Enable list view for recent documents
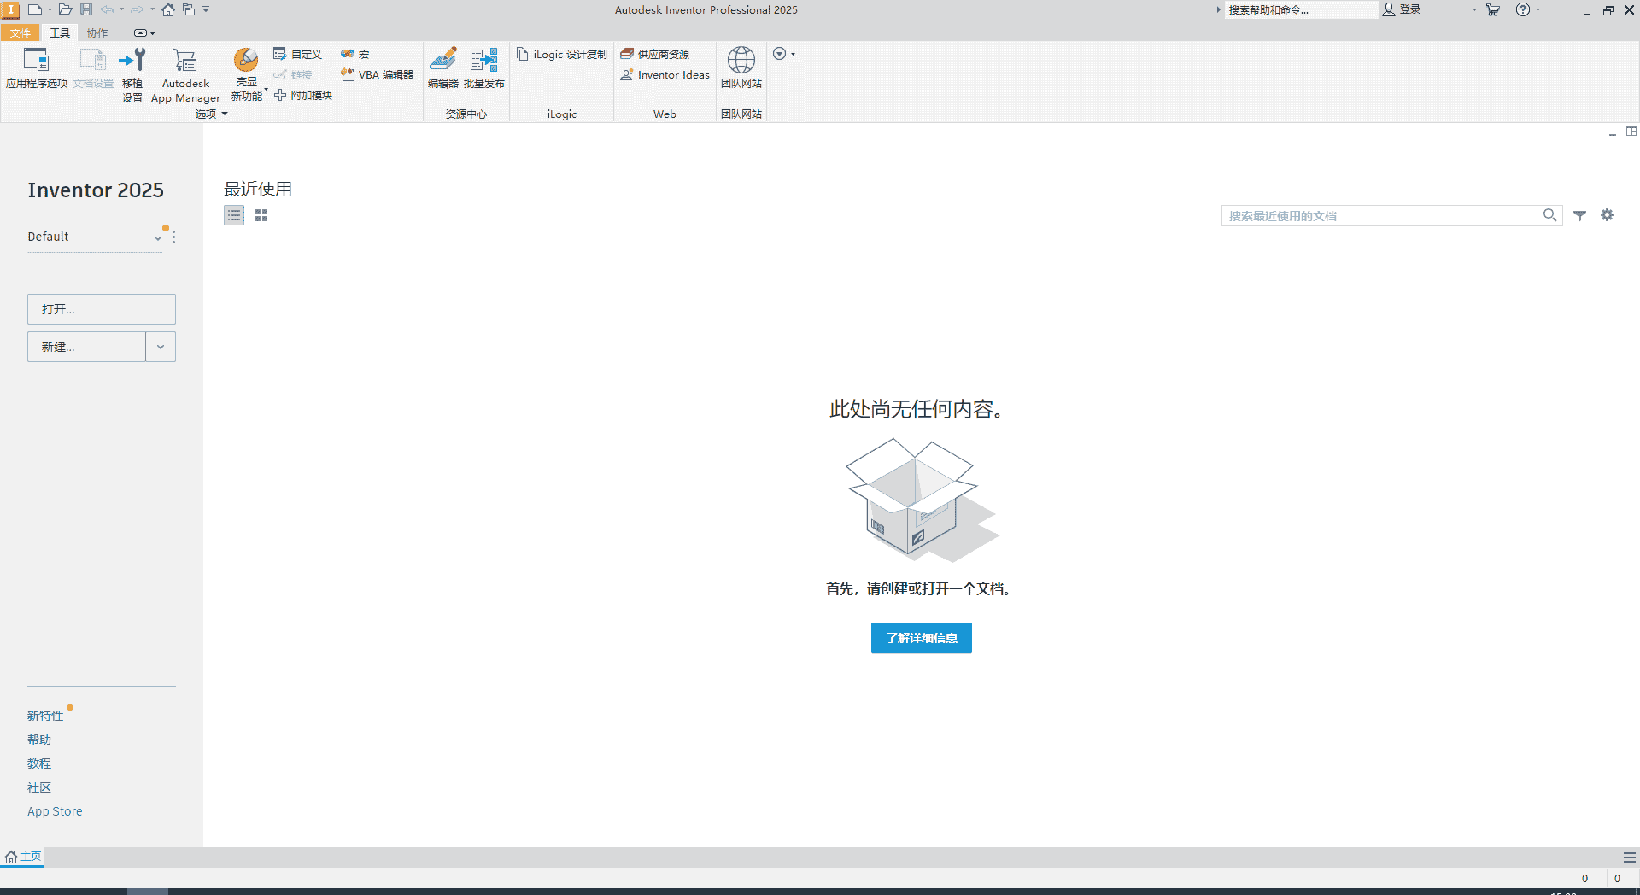 [x=234, y=215]
